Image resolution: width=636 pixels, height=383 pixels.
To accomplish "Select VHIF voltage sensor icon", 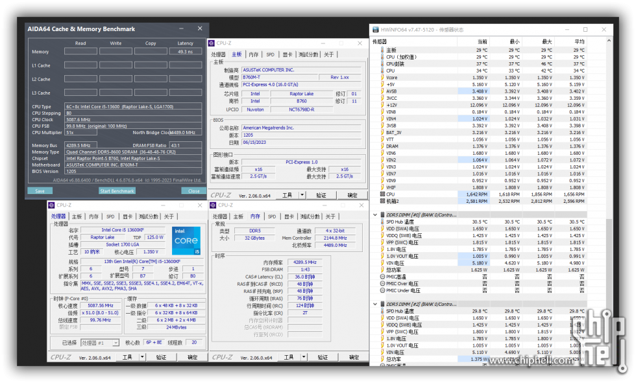I will tap(382, 187).
